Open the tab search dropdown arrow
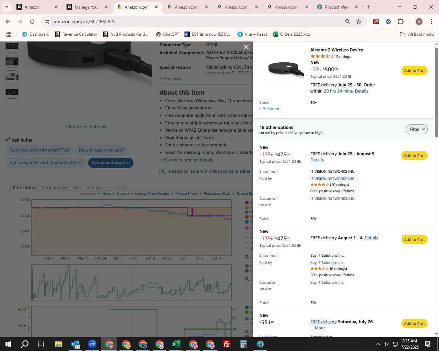 pyautogui.click(x=7, y=7)
